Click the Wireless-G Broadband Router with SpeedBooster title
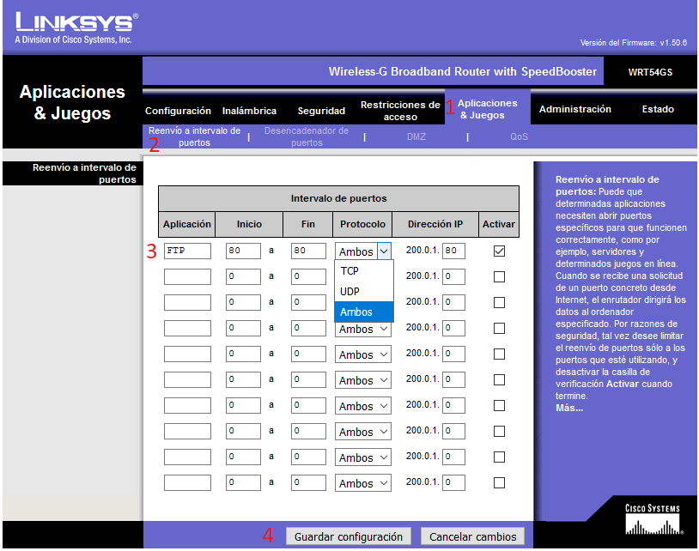Viewport: 699px width, 551px height. pos(463,72)
